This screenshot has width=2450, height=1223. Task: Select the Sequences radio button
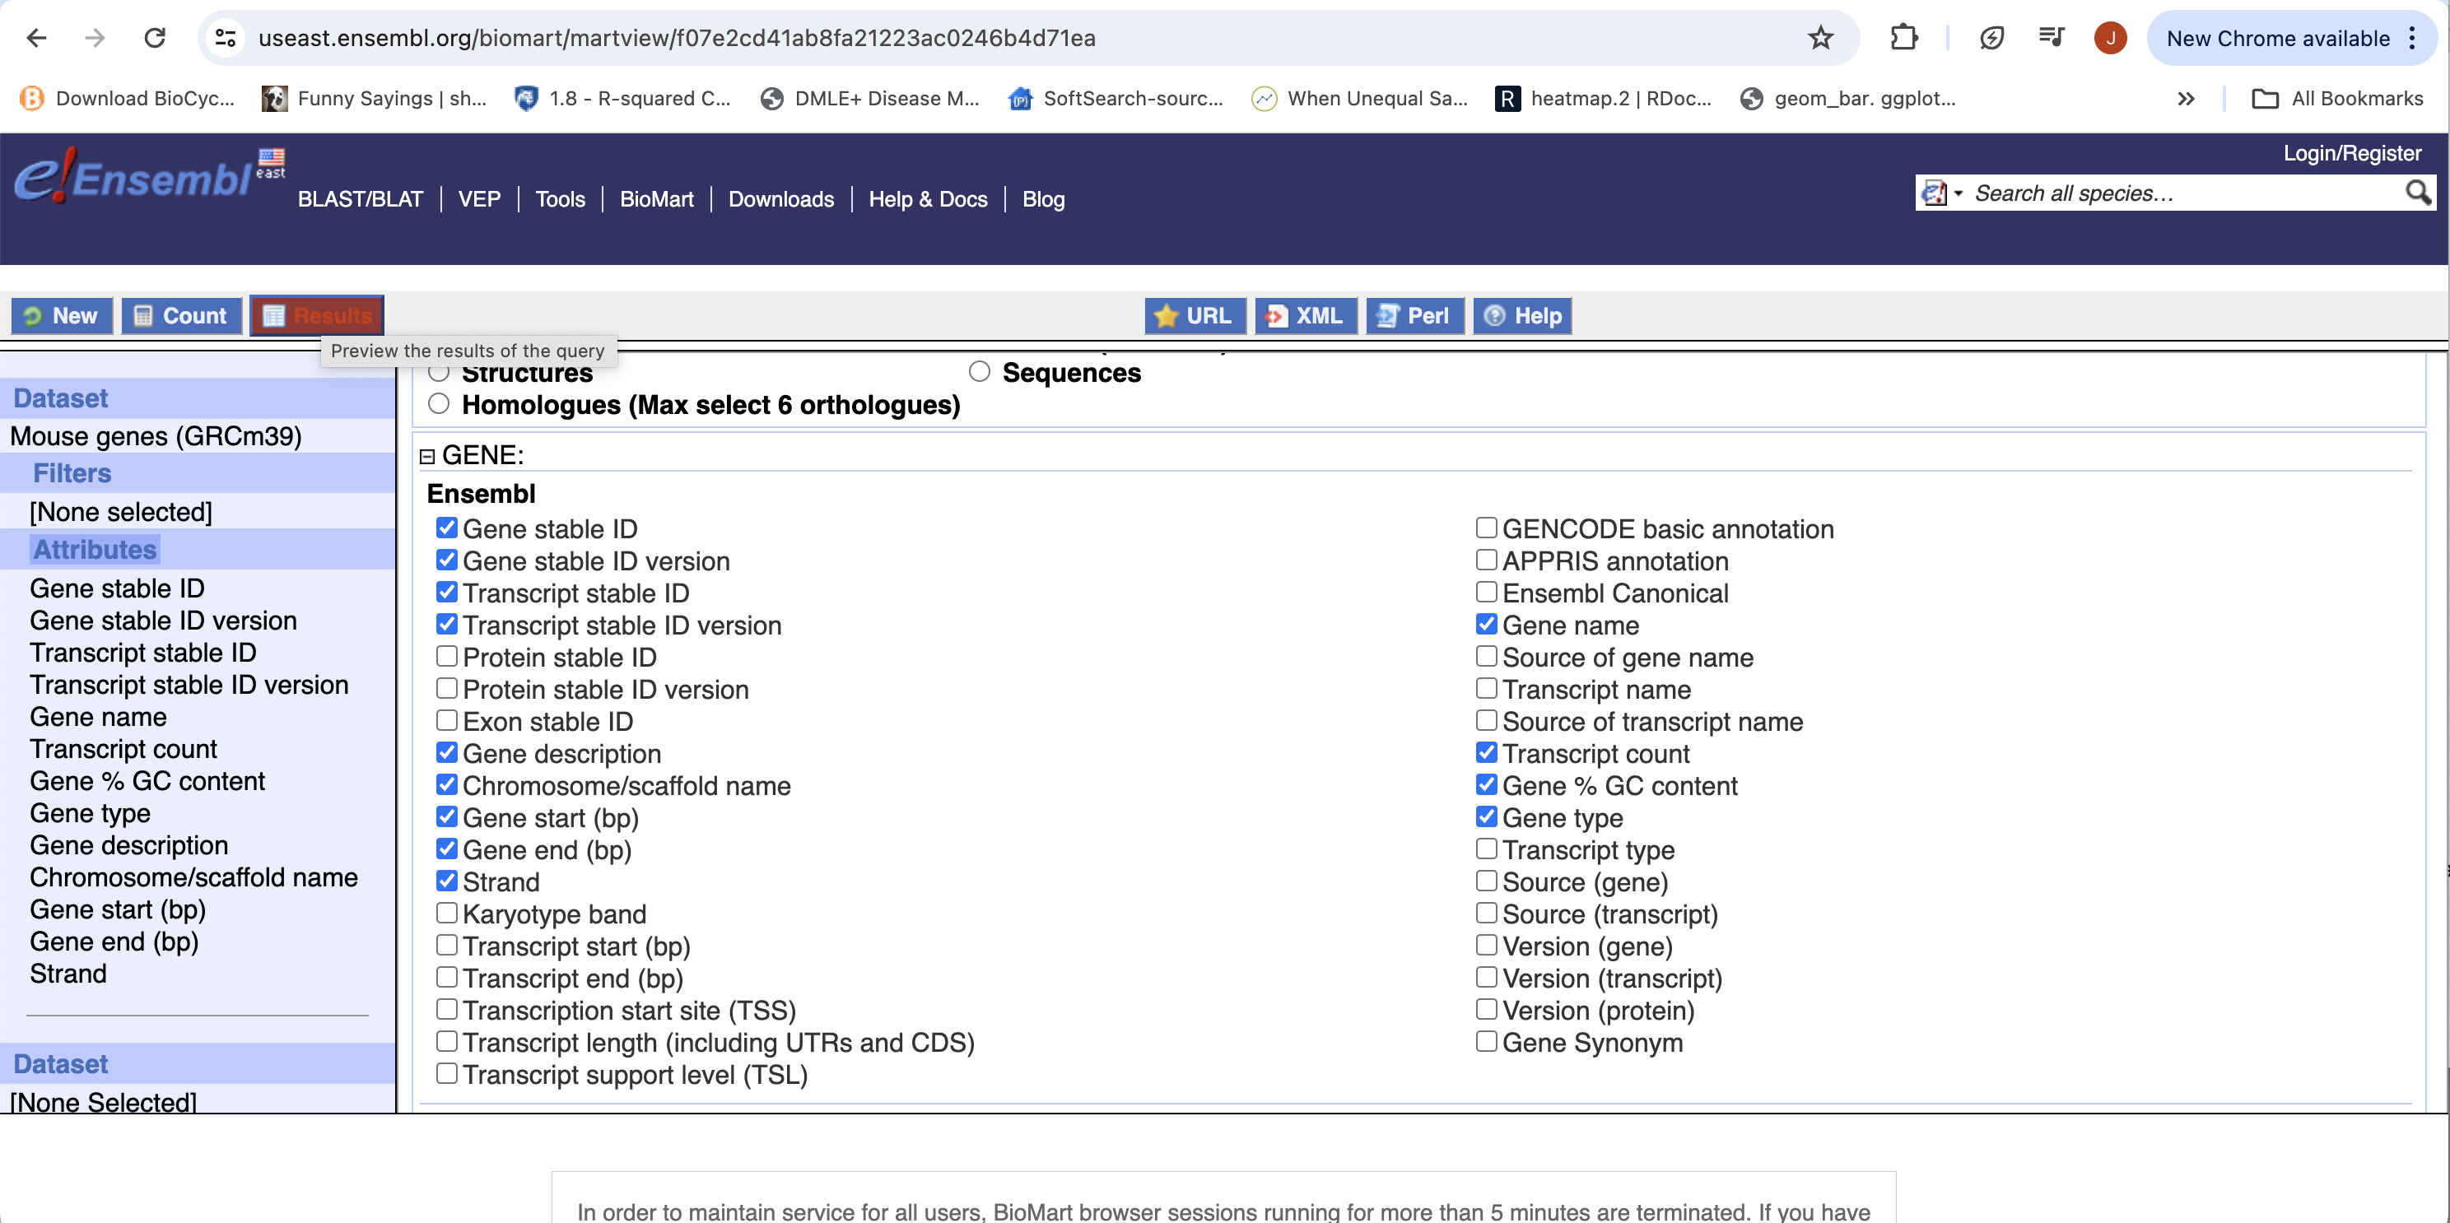[x=980, y=372]
